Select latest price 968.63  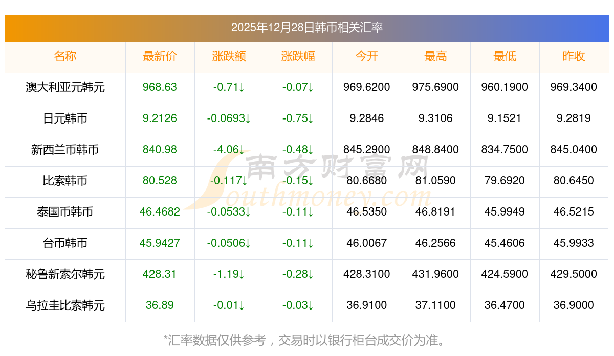(x=160, y=87)
